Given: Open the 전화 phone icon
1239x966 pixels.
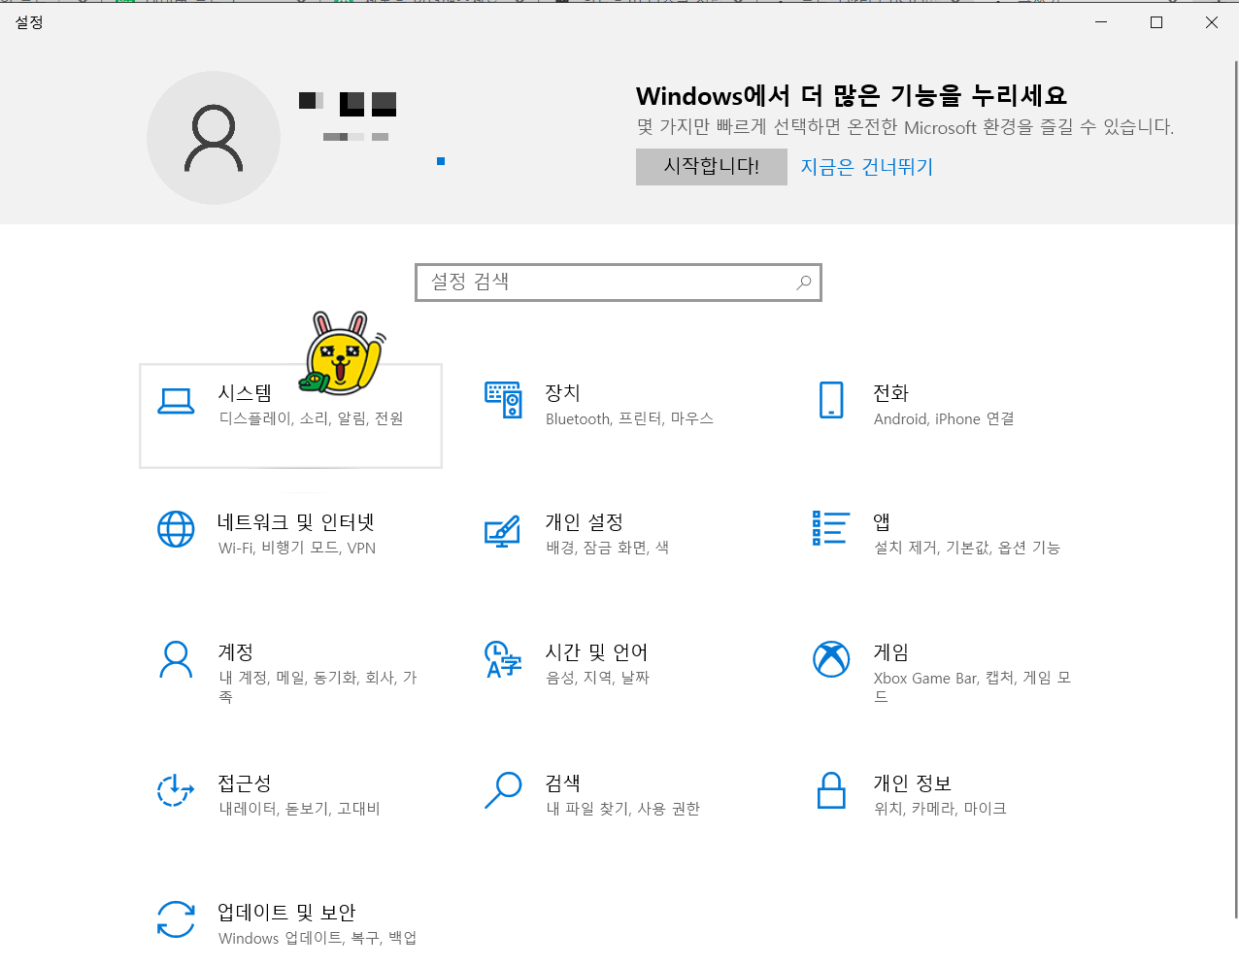Looking at the screenshot, I should [831, 400].
